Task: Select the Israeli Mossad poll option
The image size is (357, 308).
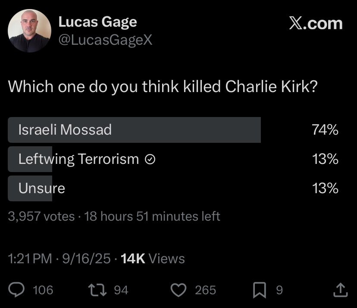Action: (x=173, y=130)
